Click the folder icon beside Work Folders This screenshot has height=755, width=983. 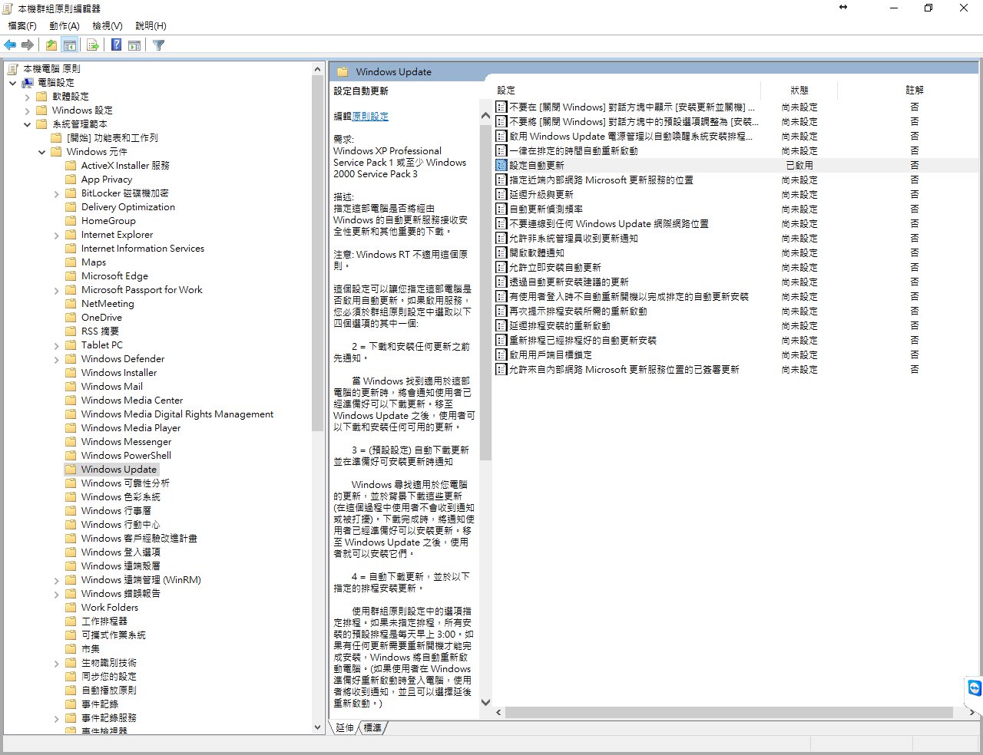pos(71,608)
